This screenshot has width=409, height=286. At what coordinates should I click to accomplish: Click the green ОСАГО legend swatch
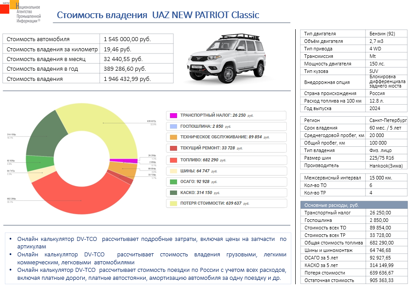click(x=173, y=182)
